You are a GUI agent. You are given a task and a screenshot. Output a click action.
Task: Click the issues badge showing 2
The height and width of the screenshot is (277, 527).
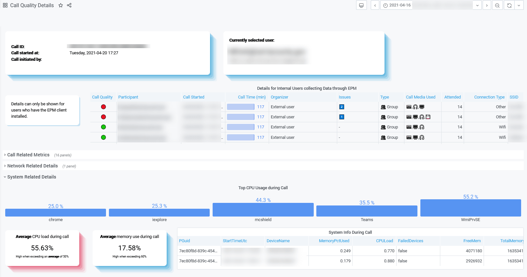[x=341, y=107]
